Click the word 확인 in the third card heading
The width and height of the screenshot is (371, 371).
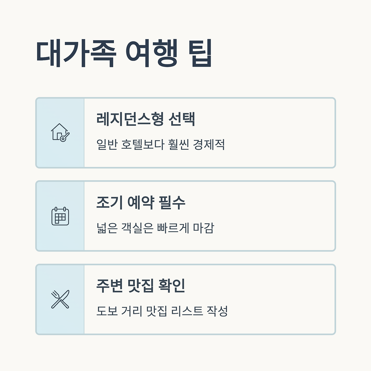click(172, 285)
